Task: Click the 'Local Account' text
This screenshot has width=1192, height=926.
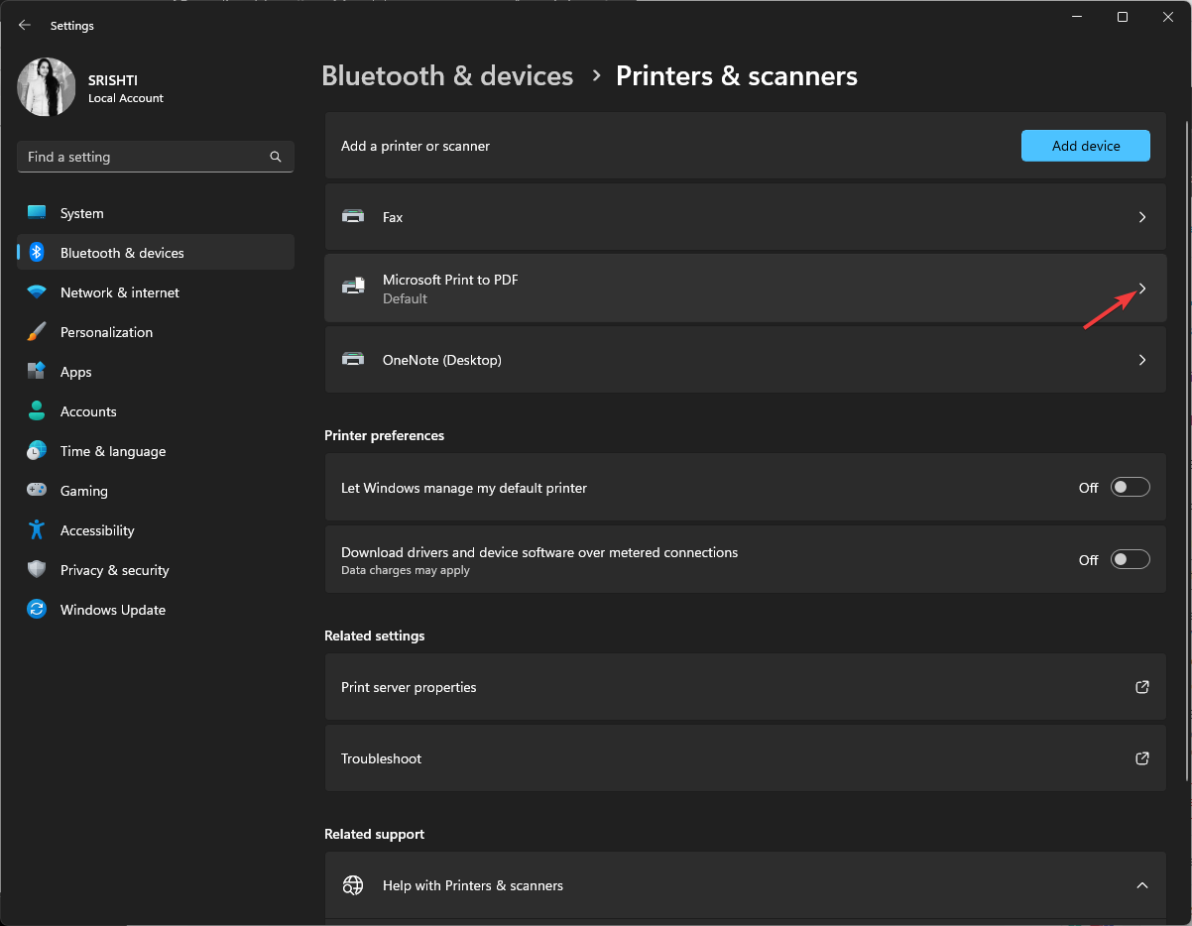Action: [126, 98]
